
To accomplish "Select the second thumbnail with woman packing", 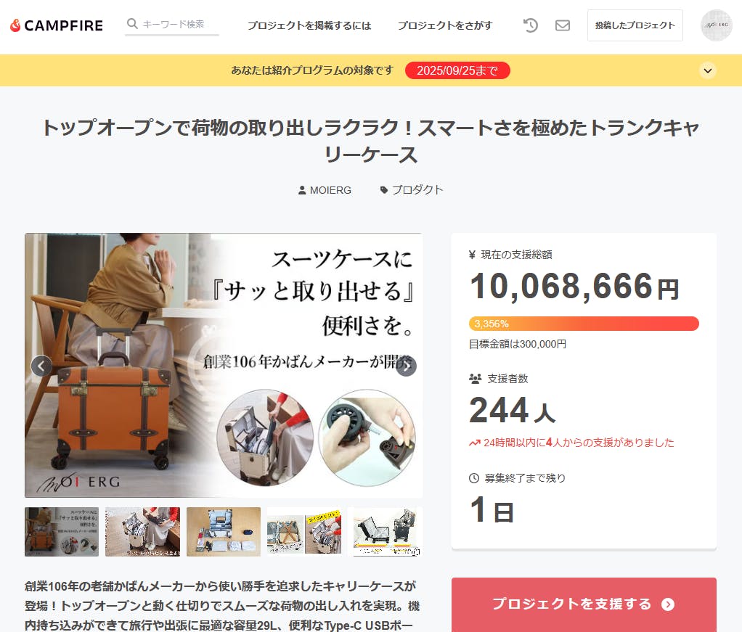I will (x=142, y=532).
